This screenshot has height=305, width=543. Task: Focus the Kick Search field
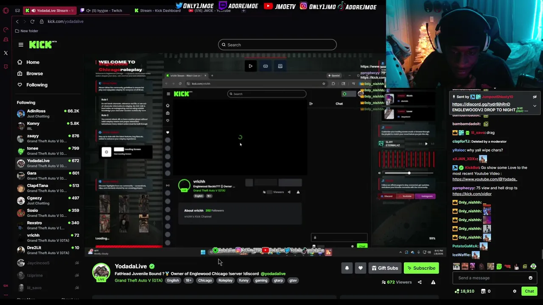277,45
